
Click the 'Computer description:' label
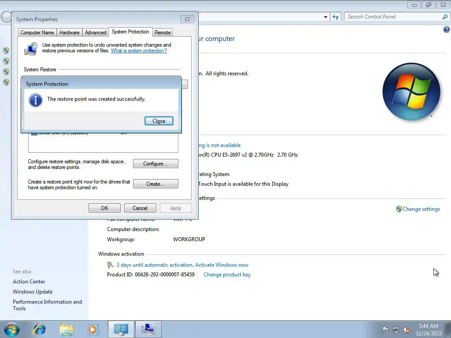(133, 229)
